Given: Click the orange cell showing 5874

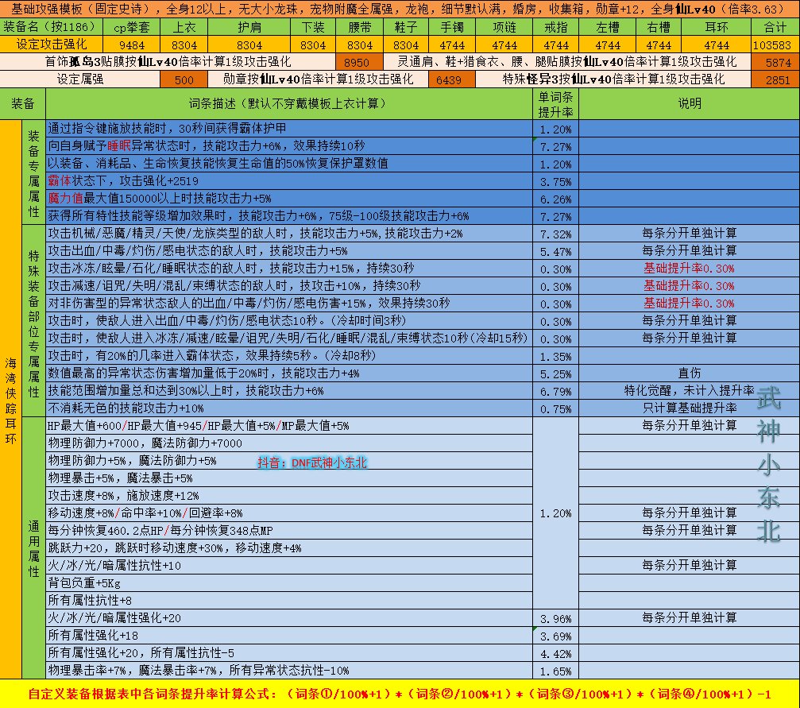Looking at the screenshot, I should (775, 62).
